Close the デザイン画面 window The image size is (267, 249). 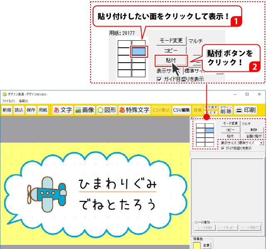click(x=260, y=94)
